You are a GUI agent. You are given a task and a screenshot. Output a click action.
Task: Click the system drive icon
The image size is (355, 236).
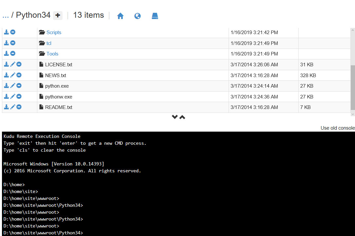[x=155, y=16]
